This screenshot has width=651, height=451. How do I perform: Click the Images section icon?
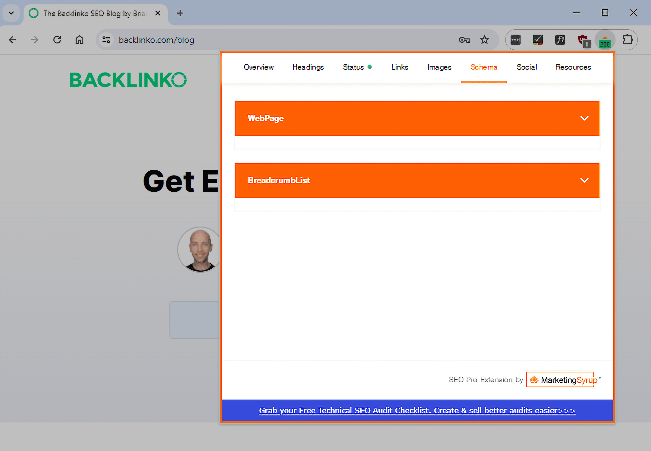[439, 67]
